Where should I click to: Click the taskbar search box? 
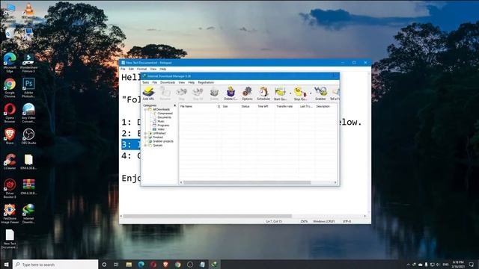[x=55, y=265]
